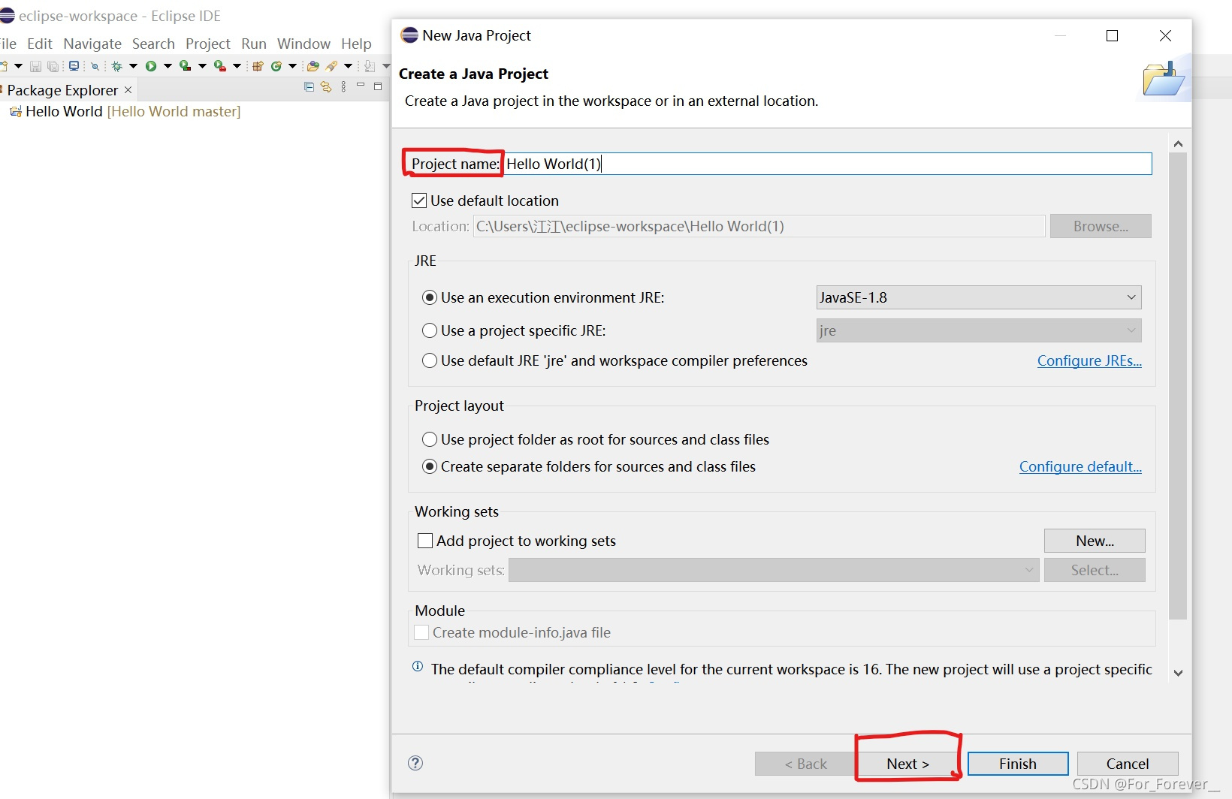This screenshot has height=799, width=1232.
Task: Open the New Java Class dropdown arrow
Action: (292, 66)
